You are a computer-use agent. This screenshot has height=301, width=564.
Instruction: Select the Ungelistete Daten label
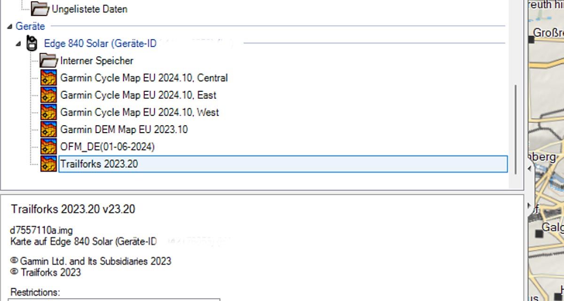click(x=89, y=9)
